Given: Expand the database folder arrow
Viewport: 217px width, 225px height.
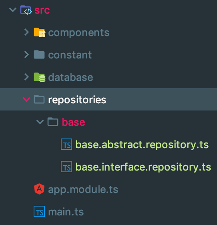Looking at the screenshot, I should coord(26,77).
